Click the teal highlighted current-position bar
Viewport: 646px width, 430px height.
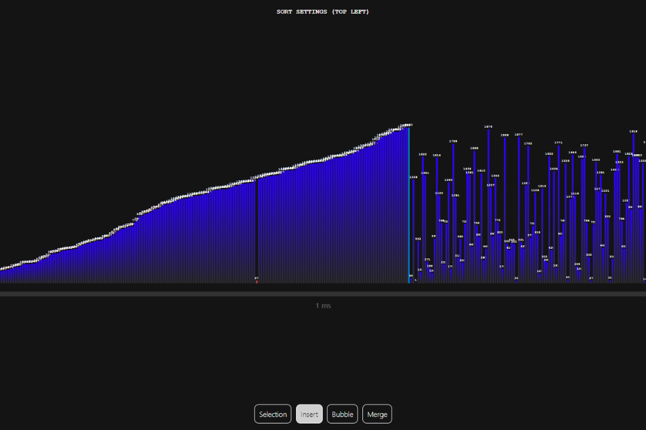(x=409, y=203)
